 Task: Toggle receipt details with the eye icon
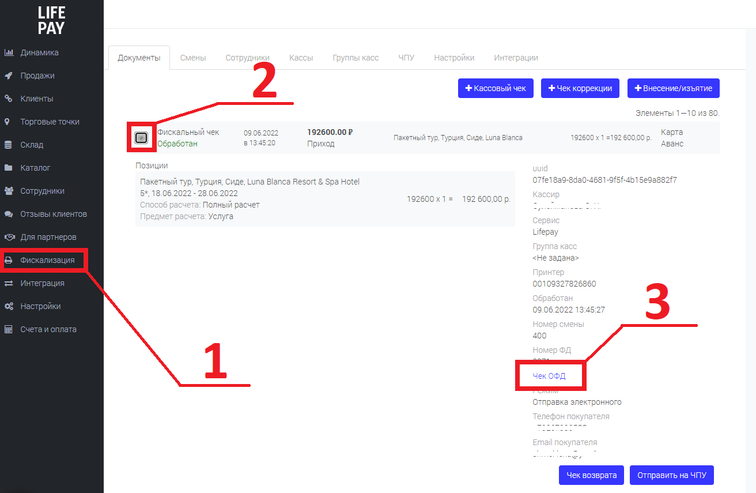141,138
